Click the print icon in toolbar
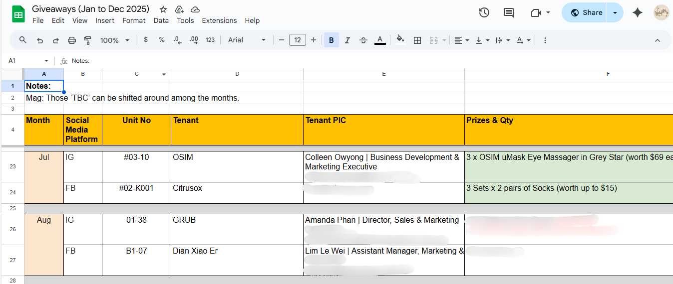673x284 pixels. (x=72, y=40)
